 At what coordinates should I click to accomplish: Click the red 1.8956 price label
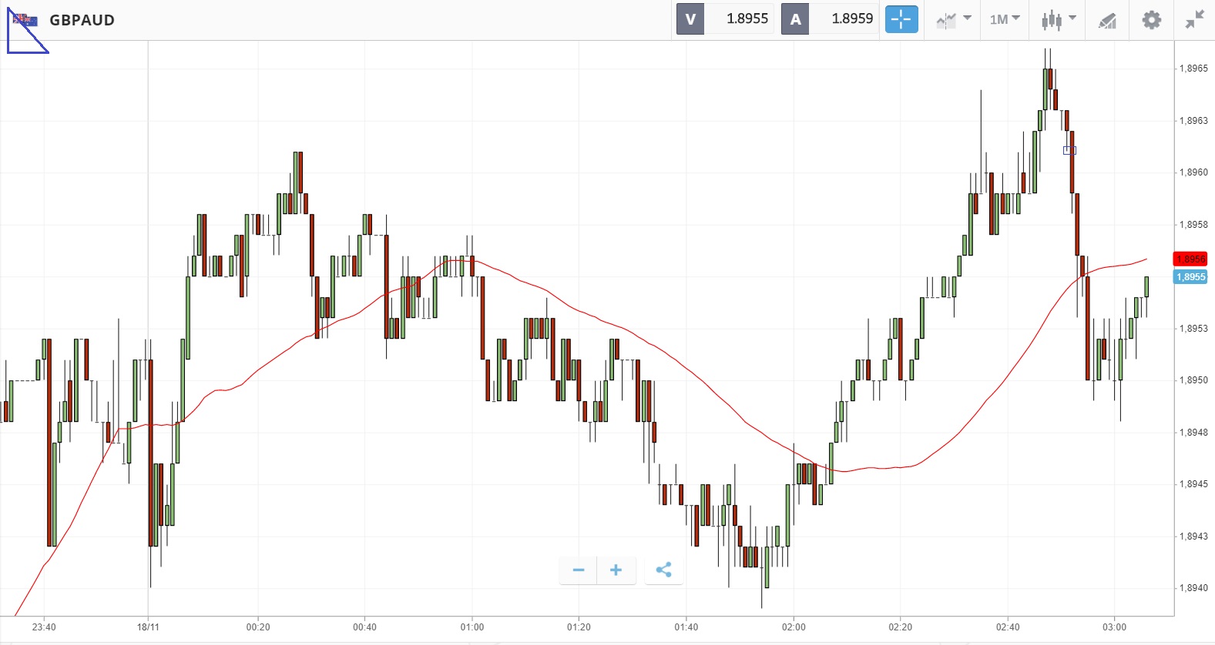tap(1190, 259)
